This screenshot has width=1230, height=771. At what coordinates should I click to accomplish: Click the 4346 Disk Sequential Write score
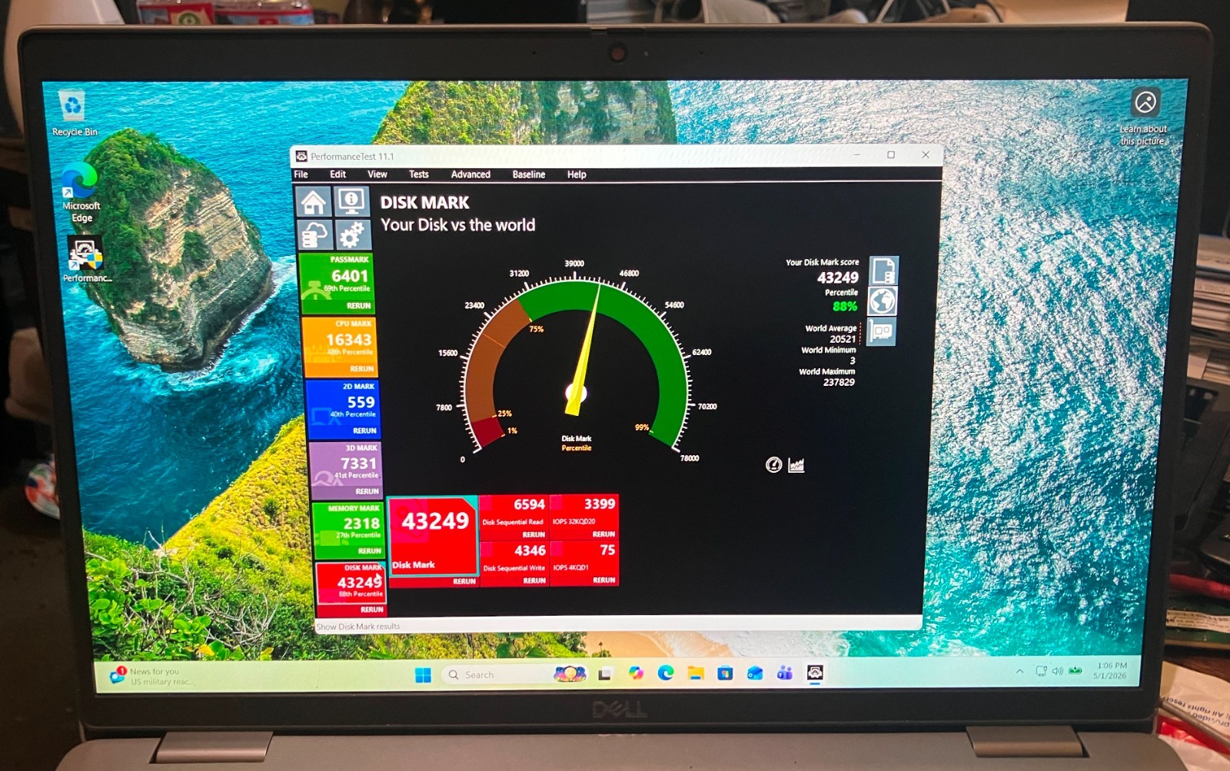[x=530, y=550]
